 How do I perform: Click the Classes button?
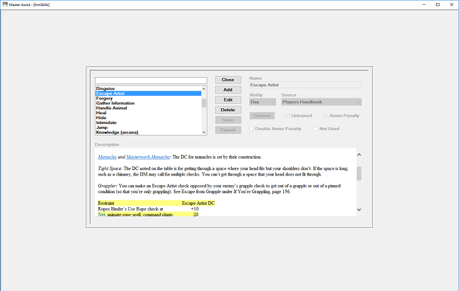tap(262, 115)
